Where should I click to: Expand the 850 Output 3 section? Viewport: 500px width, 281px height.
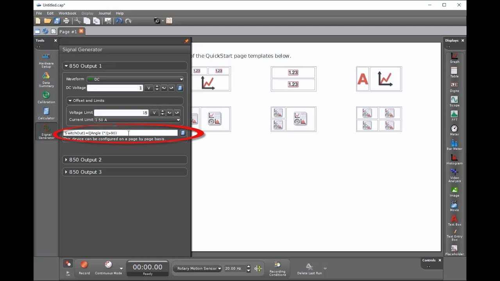125,172
